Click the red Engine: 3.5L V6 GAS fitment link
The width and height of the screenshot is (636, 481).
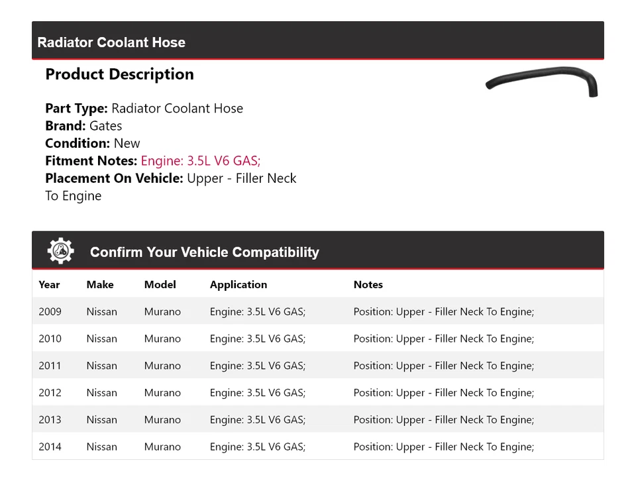[201, 160]
